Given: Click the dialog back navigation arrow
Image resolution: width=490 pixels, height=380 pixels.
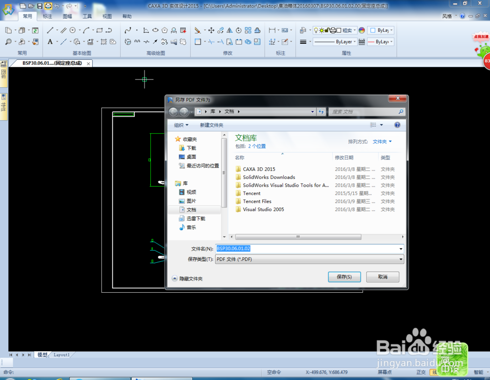Looking at the screenshot, I should (173, 111).
